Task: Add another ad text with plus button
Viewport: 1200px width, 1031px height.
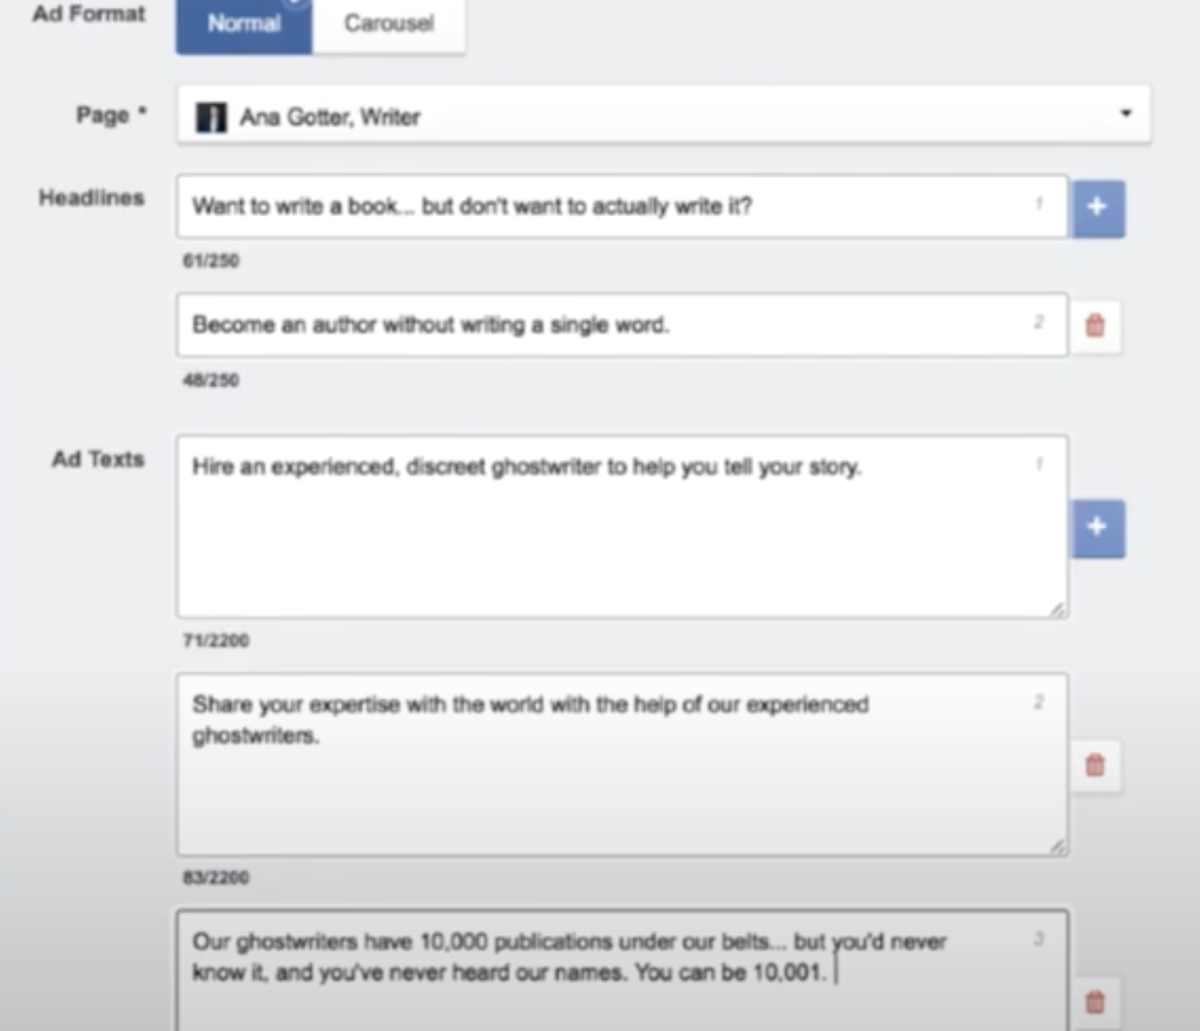Action: pos(1098,528)
